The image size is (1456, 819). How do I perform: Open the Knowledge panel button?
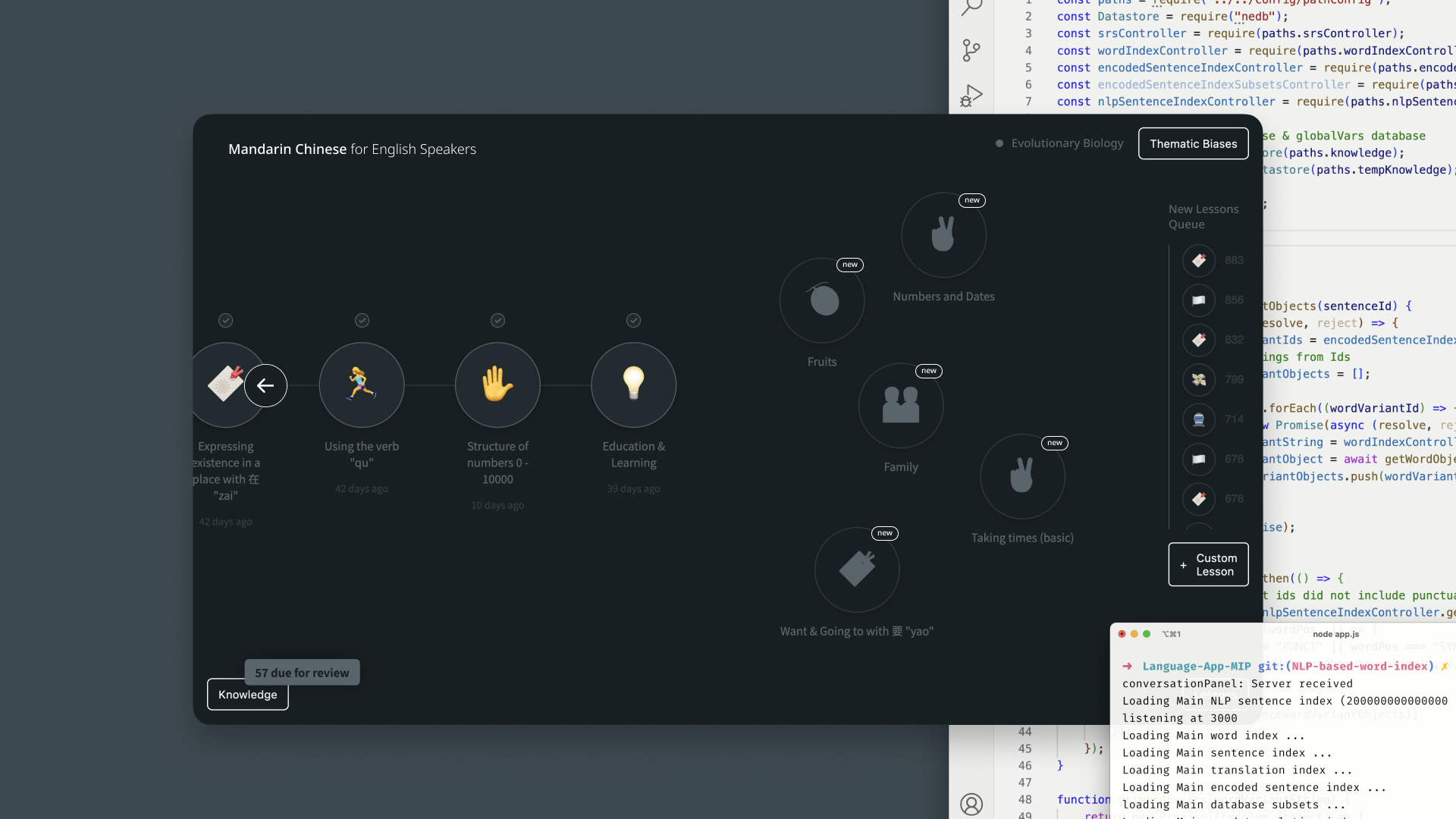(247, 694)
